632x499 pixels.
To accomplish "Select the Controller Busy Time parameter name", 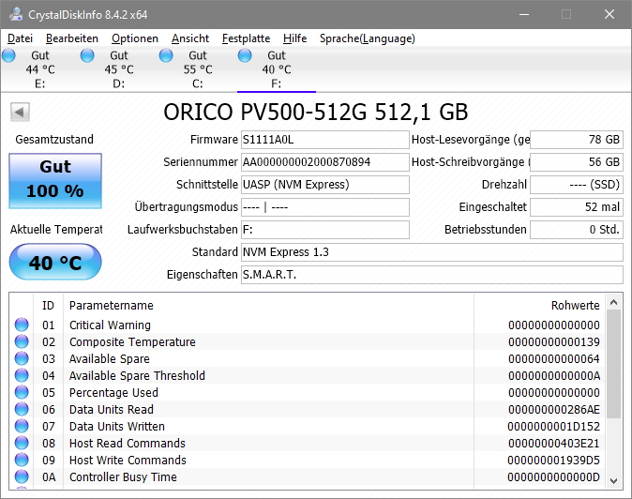I will point(123,477).
